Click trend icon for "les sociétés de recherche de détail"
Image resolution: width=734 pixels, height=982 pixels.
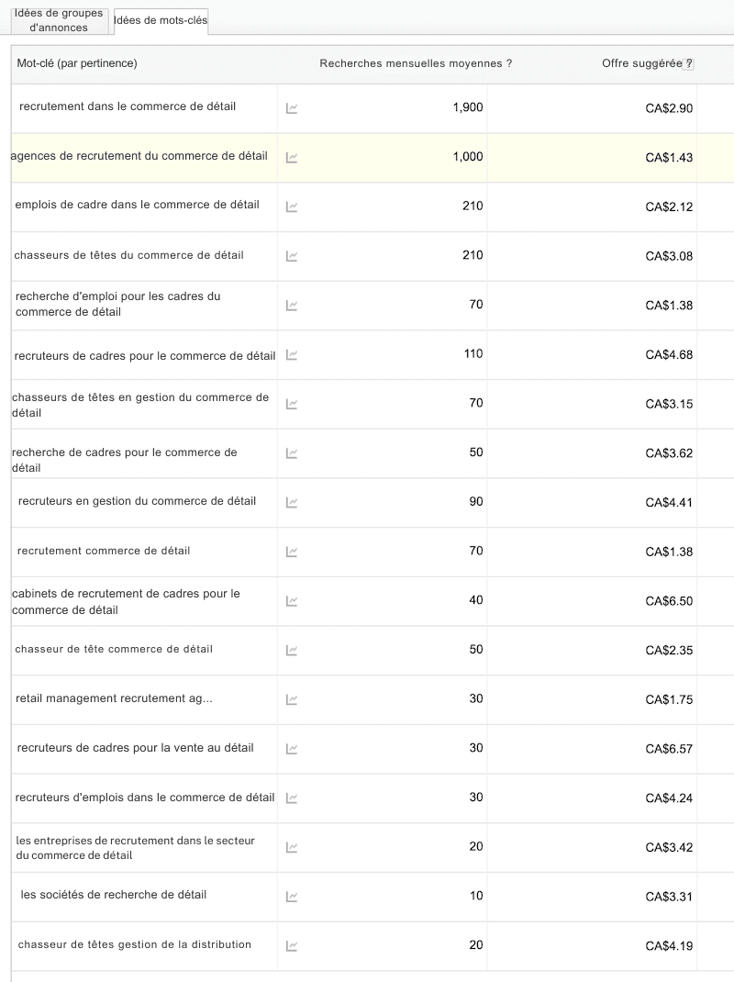292,896
